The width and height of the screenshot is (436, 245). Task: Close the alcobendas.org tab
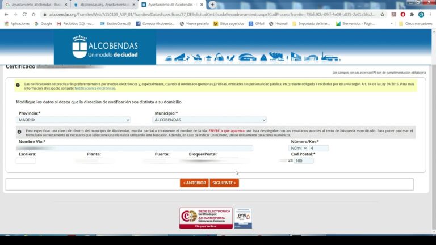click(134, 5)
